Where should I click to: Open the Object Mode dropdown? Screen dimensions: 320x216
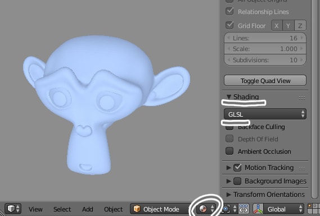pos(161,209)
